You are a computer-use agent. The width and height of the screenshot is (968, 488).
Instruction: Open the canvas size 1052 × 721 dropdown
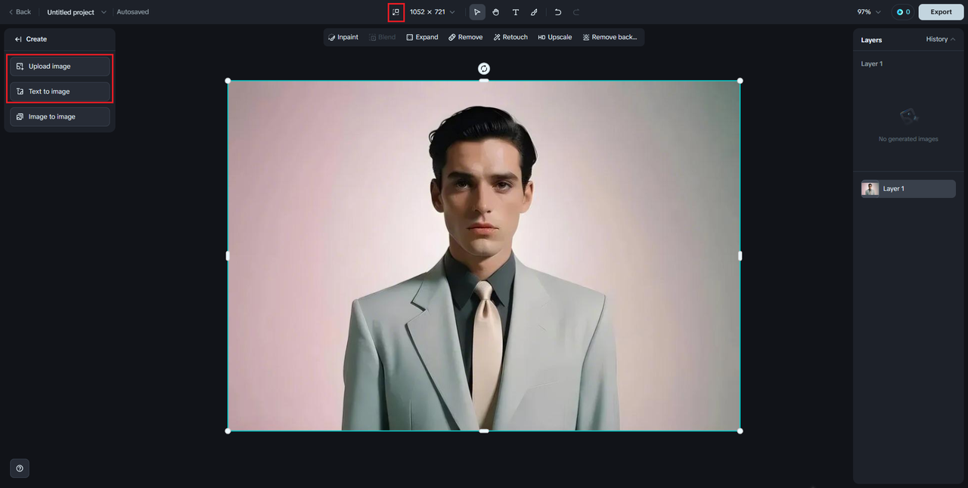click(433, 12)
